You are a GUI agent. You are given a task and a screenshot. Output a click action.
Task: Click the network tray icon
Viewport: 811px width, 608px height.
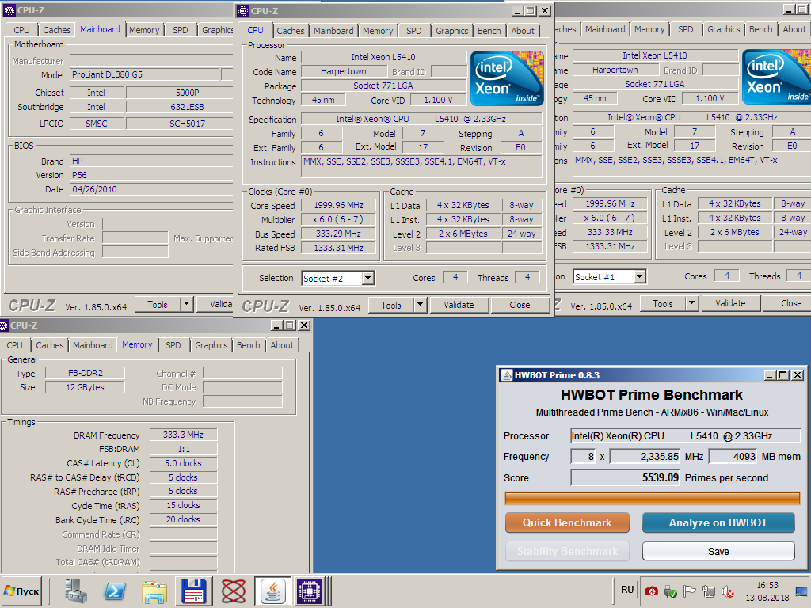point(709,591)
